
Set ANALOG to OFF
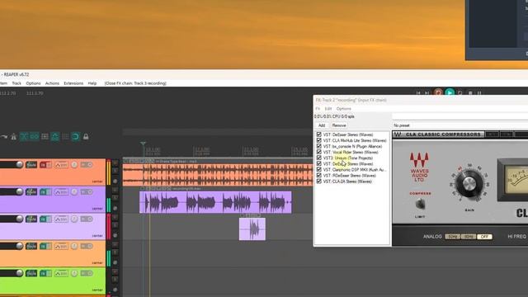pyautogui.click(x=484, y=237)
